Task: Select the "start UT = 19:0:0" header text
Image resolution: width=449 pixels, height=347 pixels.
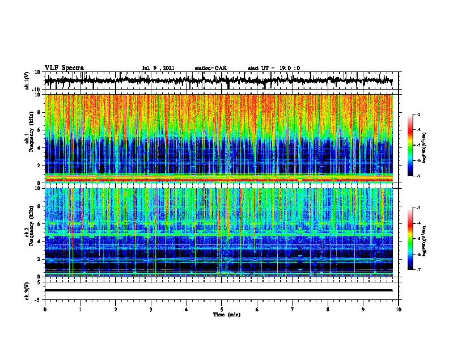Action: [x=274, y=68]
